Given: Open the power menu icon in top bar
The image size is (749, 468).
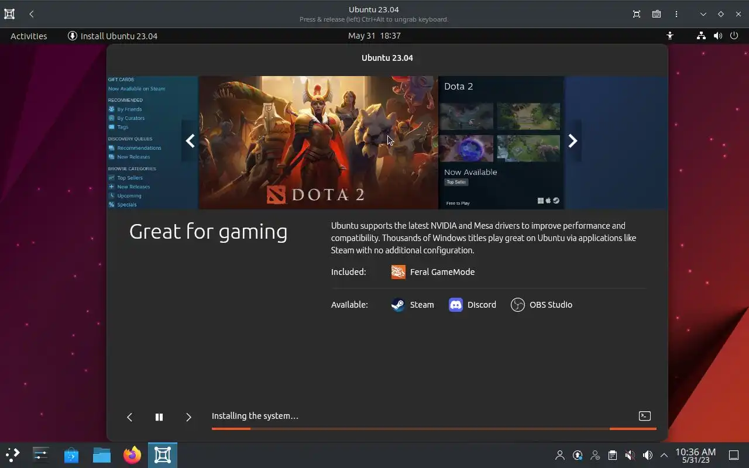Looking at the screenshot, I should click(734, 36).
